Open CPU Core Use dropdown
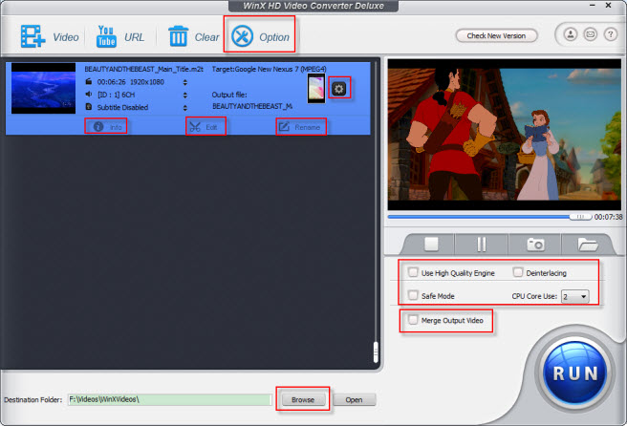 [574, 296]
